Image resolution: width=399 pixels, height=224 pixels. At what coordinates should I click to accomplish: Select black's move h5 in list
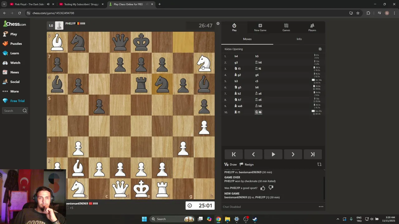pyautogui.click(x=257, y=56)
